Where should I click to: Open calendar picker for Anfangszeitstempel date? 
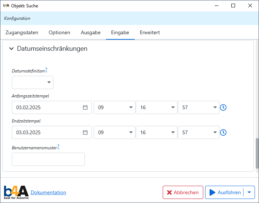tap(85, 107)
